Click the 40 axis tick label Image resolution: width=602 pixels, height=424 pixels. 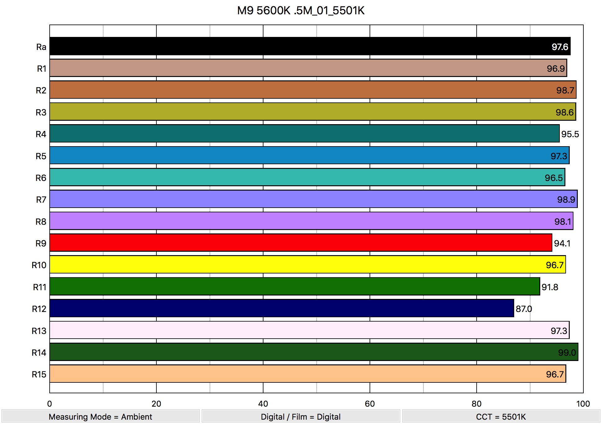263,404
